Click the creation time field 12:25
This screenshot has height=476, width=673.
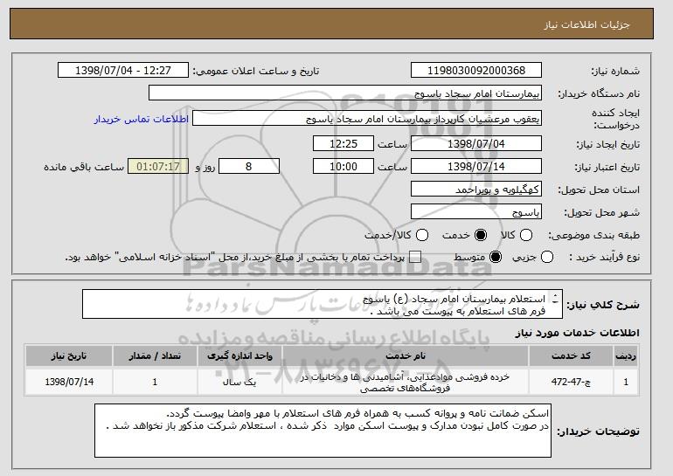[343, 143]
